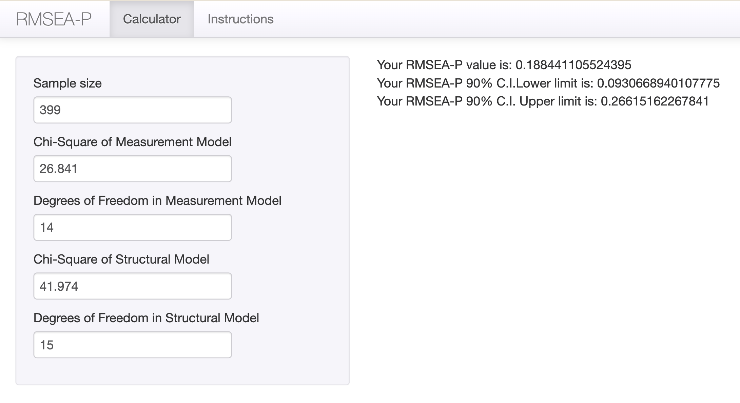Click the "Degrees of Freedom in Structural Model" label

click(x=146, y=318)
